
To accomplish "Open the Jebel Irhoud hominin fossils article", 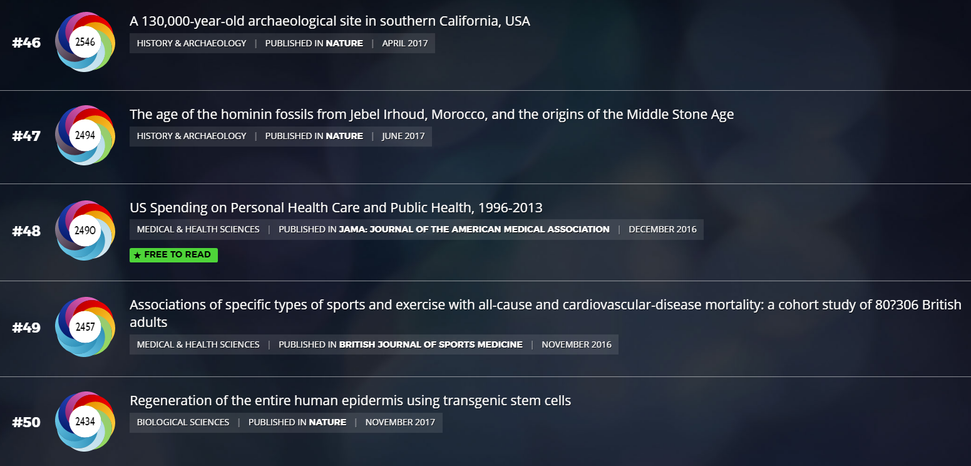I will click(431, 115).
